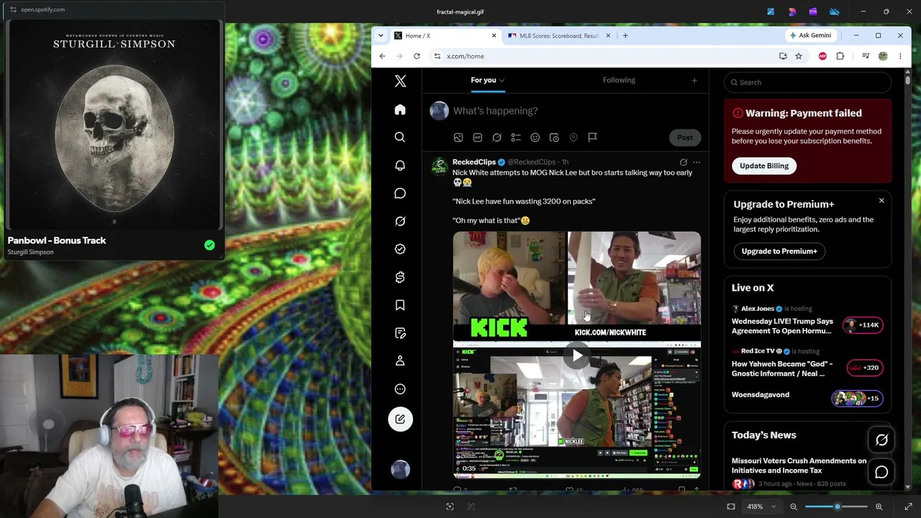This screenshot has width=921, height=518.
Task: Click the Update Billing button
Action: (764, 165)
